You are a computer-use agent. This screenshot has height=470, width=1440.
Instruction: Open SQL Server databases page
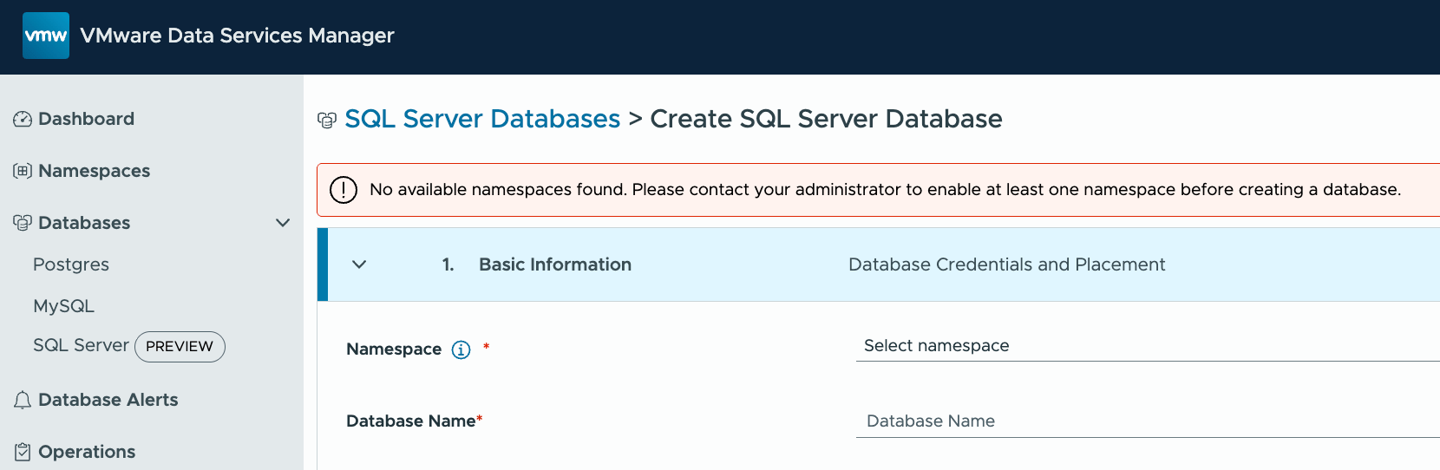[x=81, y=346]
